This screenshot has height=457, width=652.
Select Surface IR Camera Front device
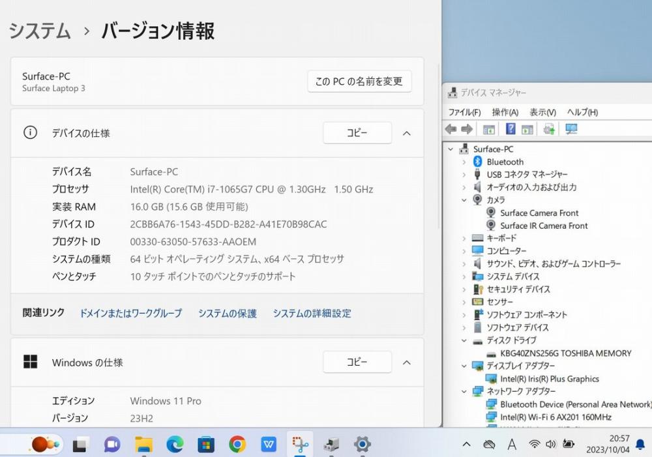coord(544,226)
